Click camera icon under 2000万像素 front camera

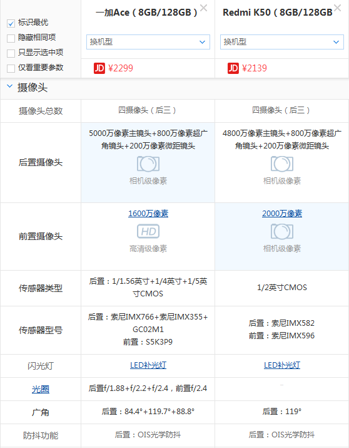click(282, 231)
